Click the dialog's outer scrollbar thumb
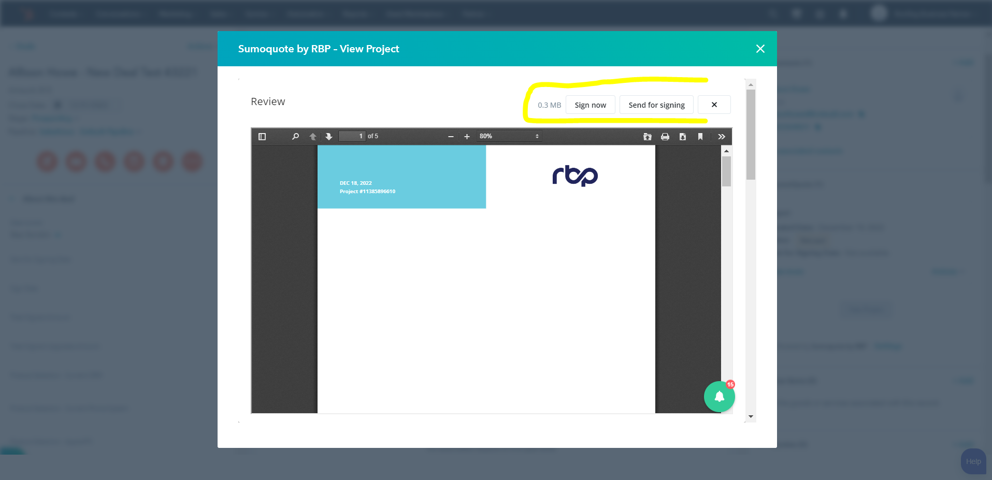The image size is (992, 480). tap(751, 135)
